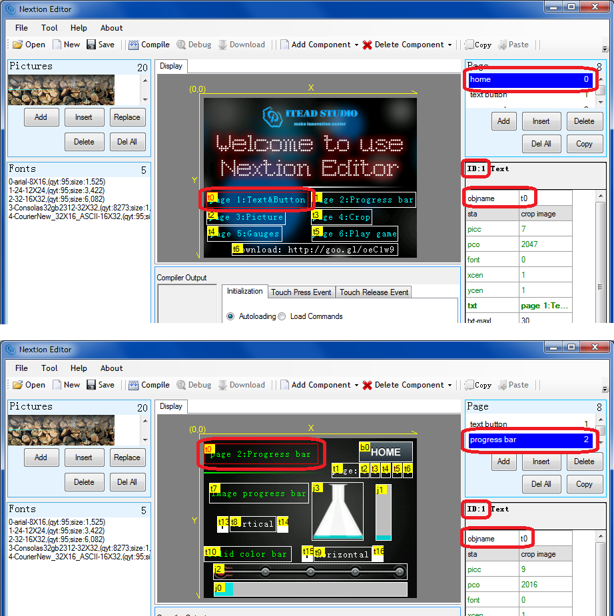Click Compile icon in bottom editor window
614x616 pixels.
(134, 385)
